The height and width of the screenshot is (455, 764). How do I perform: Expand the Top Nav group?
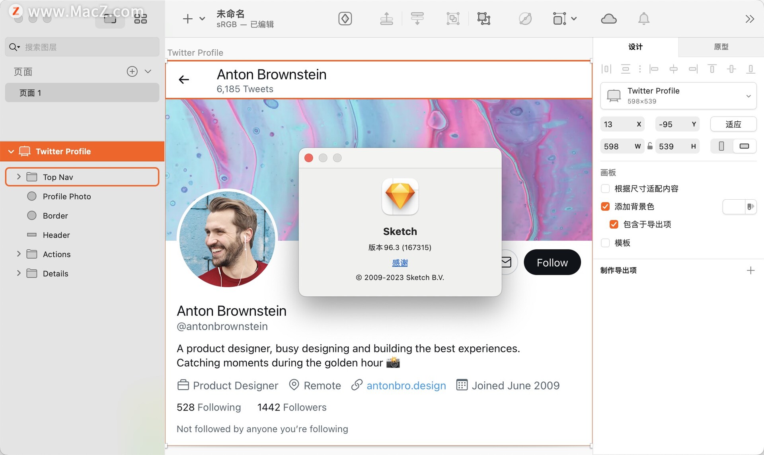19,177
